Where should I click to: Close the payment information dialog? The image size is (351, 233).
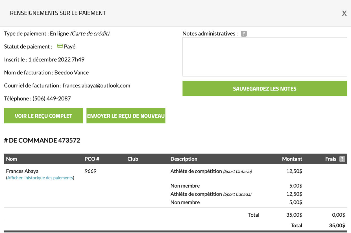pos(344,13)
